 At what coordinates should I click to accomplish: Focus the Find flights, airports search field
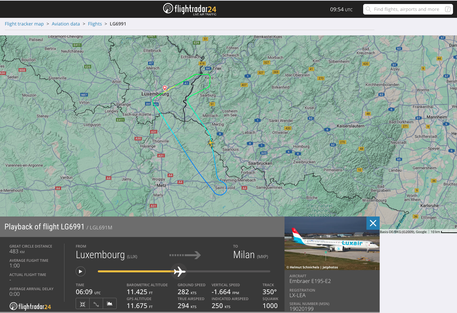408,9
